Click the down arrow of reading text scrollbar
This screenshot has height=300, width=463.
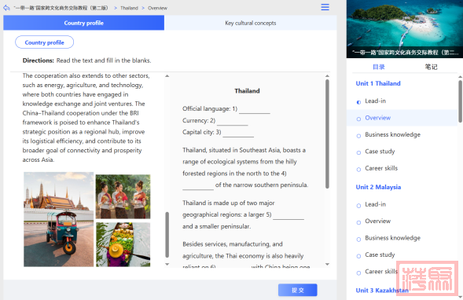[167, 264]
